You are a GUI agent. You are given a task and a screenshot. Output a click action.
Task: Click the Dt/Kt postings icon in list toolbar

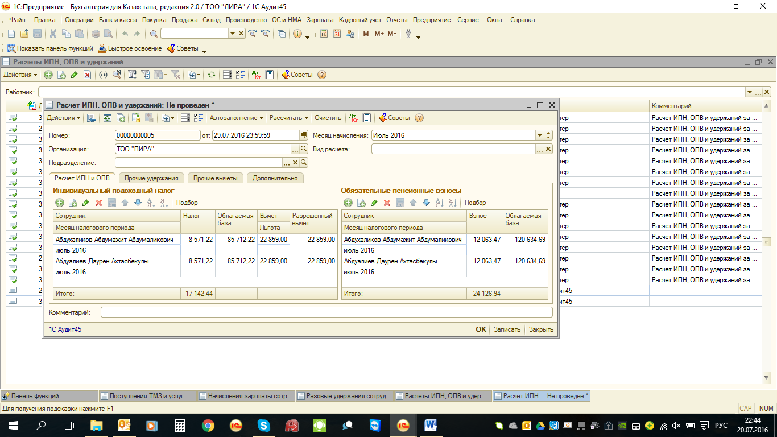[x=256, y=75]
